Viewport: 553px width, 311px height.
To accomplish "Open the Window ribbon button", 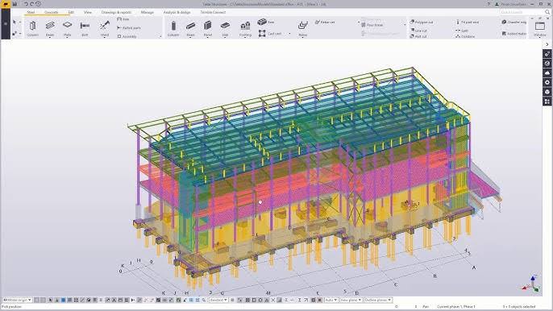I will click(540, 28).
